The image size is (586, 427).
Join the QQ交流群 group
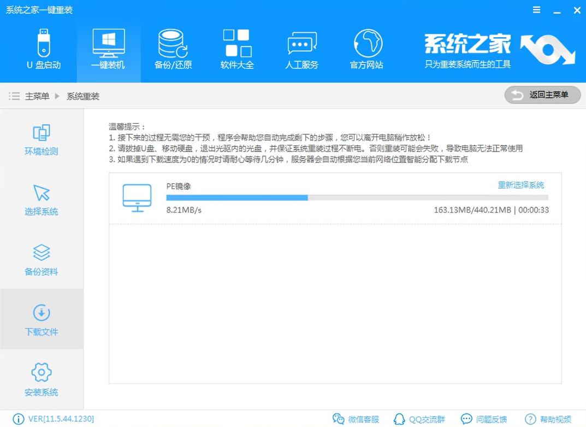(419, 419)
